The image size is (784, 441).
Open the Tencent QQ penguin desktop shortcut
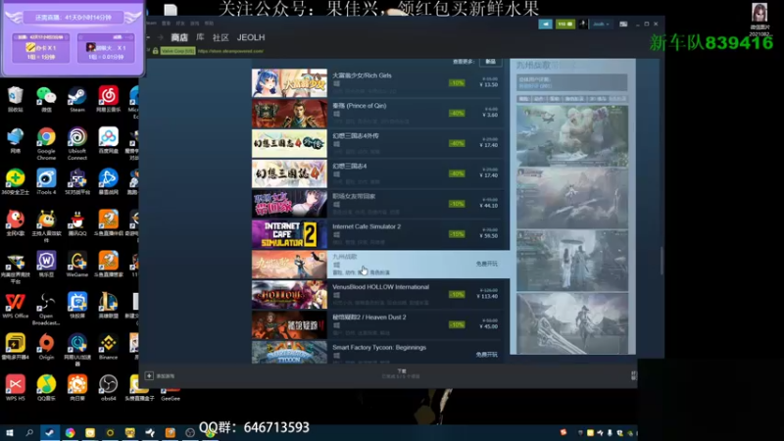pyautogui.click(x=77, y=223)
